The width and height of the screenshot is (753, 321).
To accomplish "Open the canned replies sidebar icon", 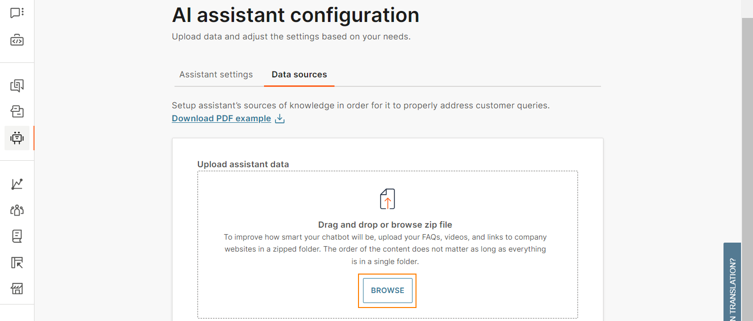I will (17, 85).
